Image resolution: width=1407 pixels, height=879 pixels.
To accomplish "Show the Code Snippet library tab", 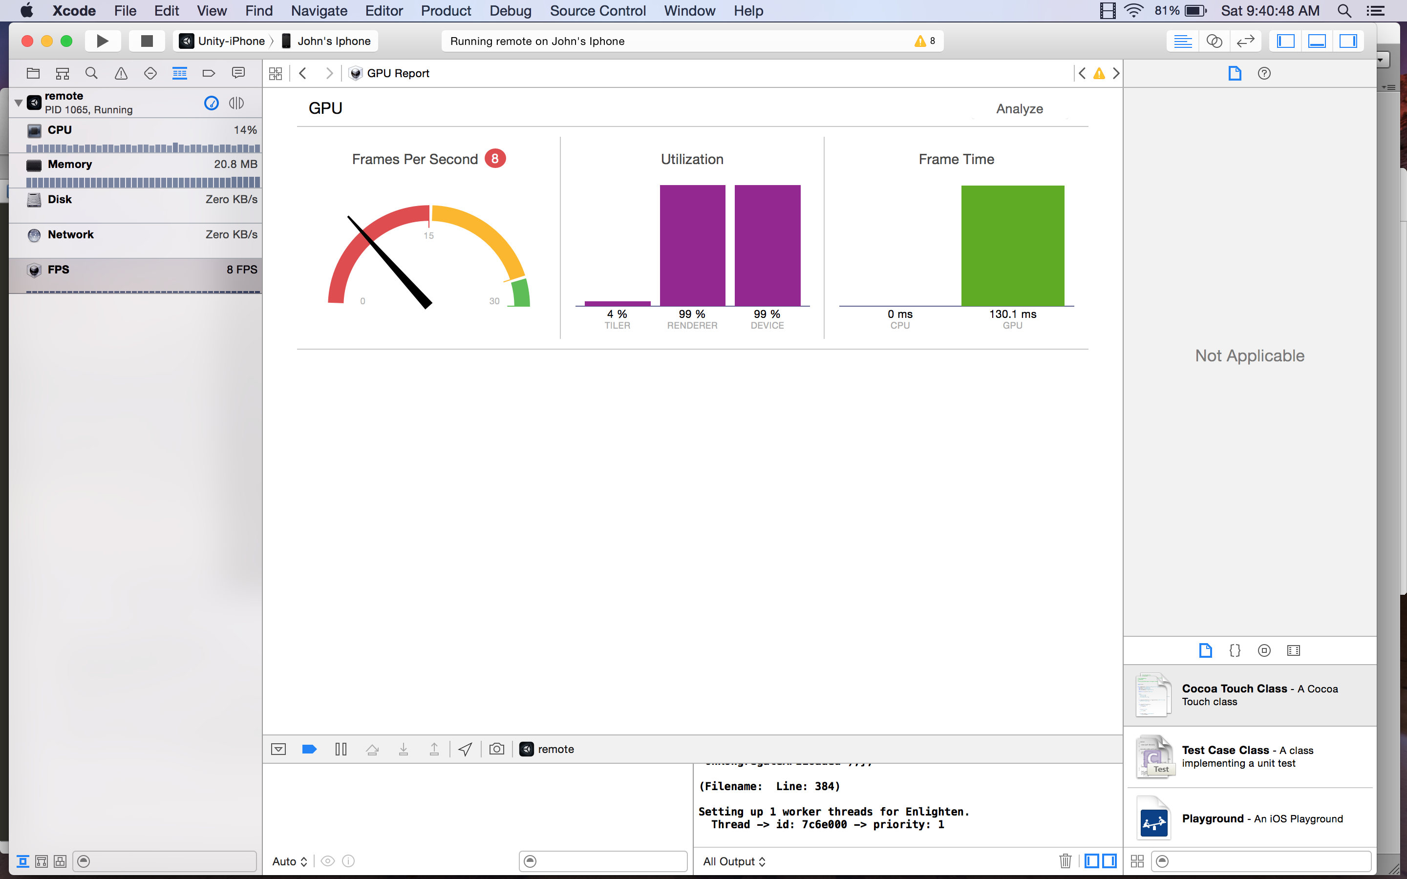I will point(1235,650).
